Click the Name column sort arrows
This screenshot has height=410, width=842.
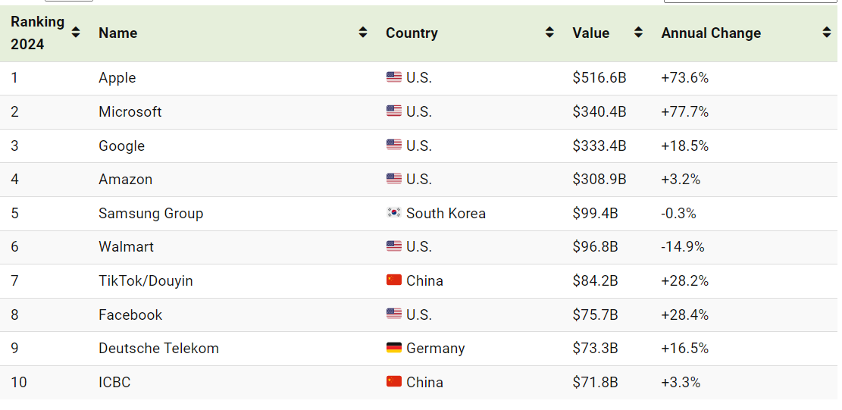(x=363, y=33)
